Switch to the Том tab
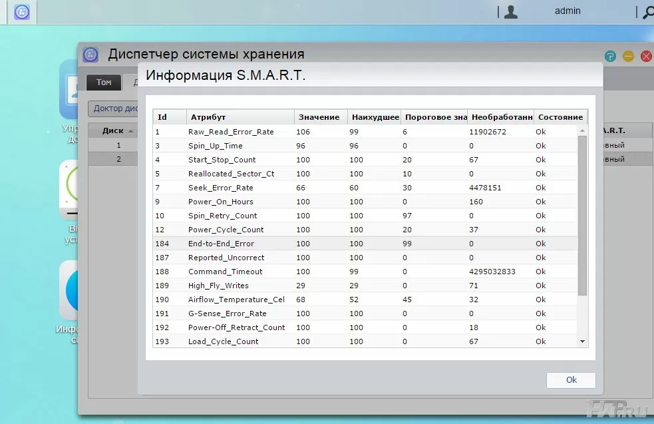The height and width of the screenshot is (424, 654). (104, 83)
